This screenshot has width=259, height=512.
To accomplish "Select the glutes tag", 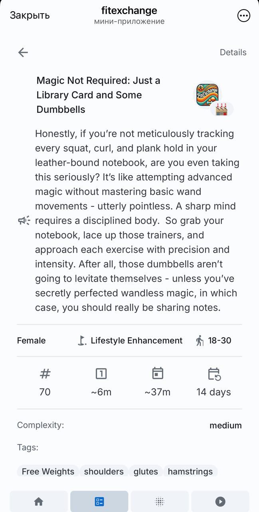I will point(146,472).
